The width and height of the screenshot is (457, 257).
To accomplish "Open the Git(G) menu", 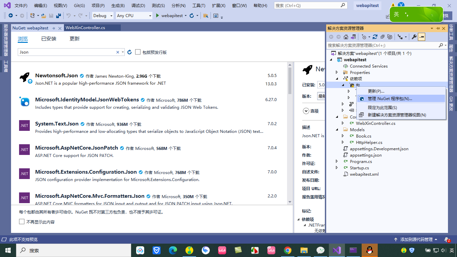I will 79,6.
